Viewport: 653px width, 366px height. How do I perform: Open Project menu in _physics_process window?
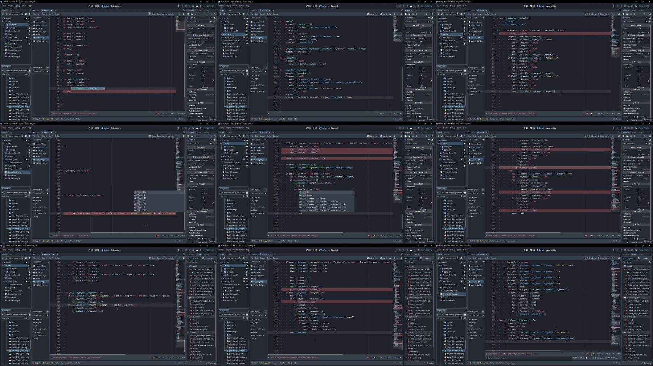pos(446,6)
